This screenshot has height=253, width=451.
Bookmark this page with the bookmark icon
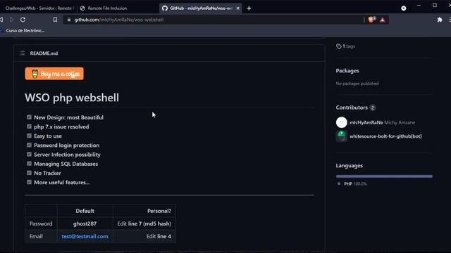point(55,20)
